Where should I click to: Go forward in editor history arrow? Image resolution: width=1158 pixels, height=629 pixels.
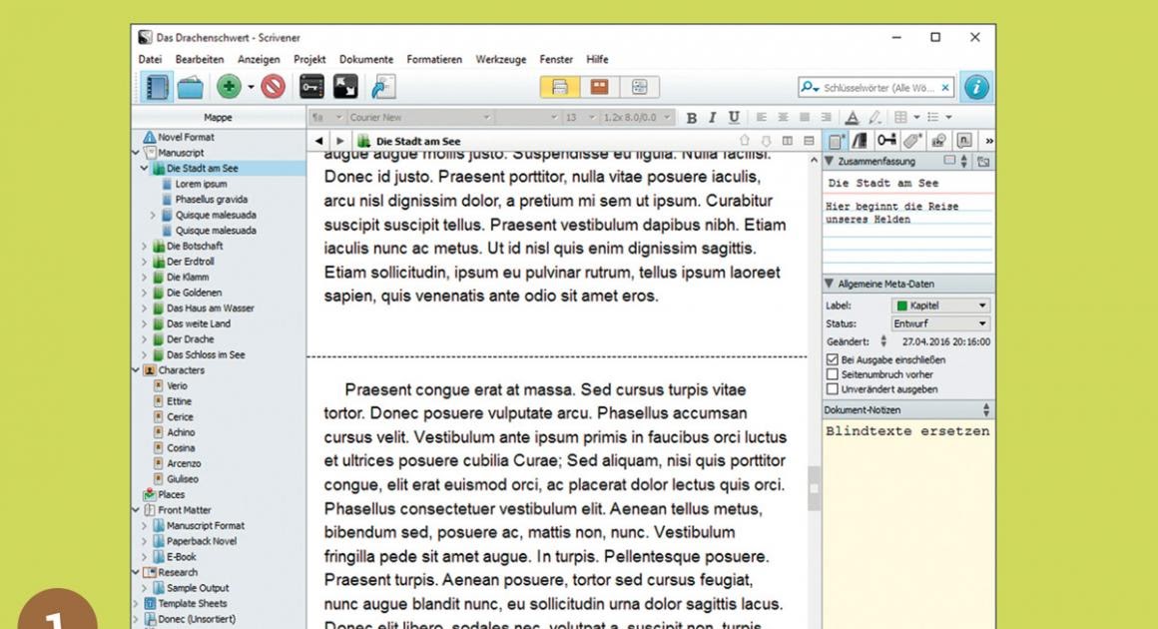coord(339,140)
